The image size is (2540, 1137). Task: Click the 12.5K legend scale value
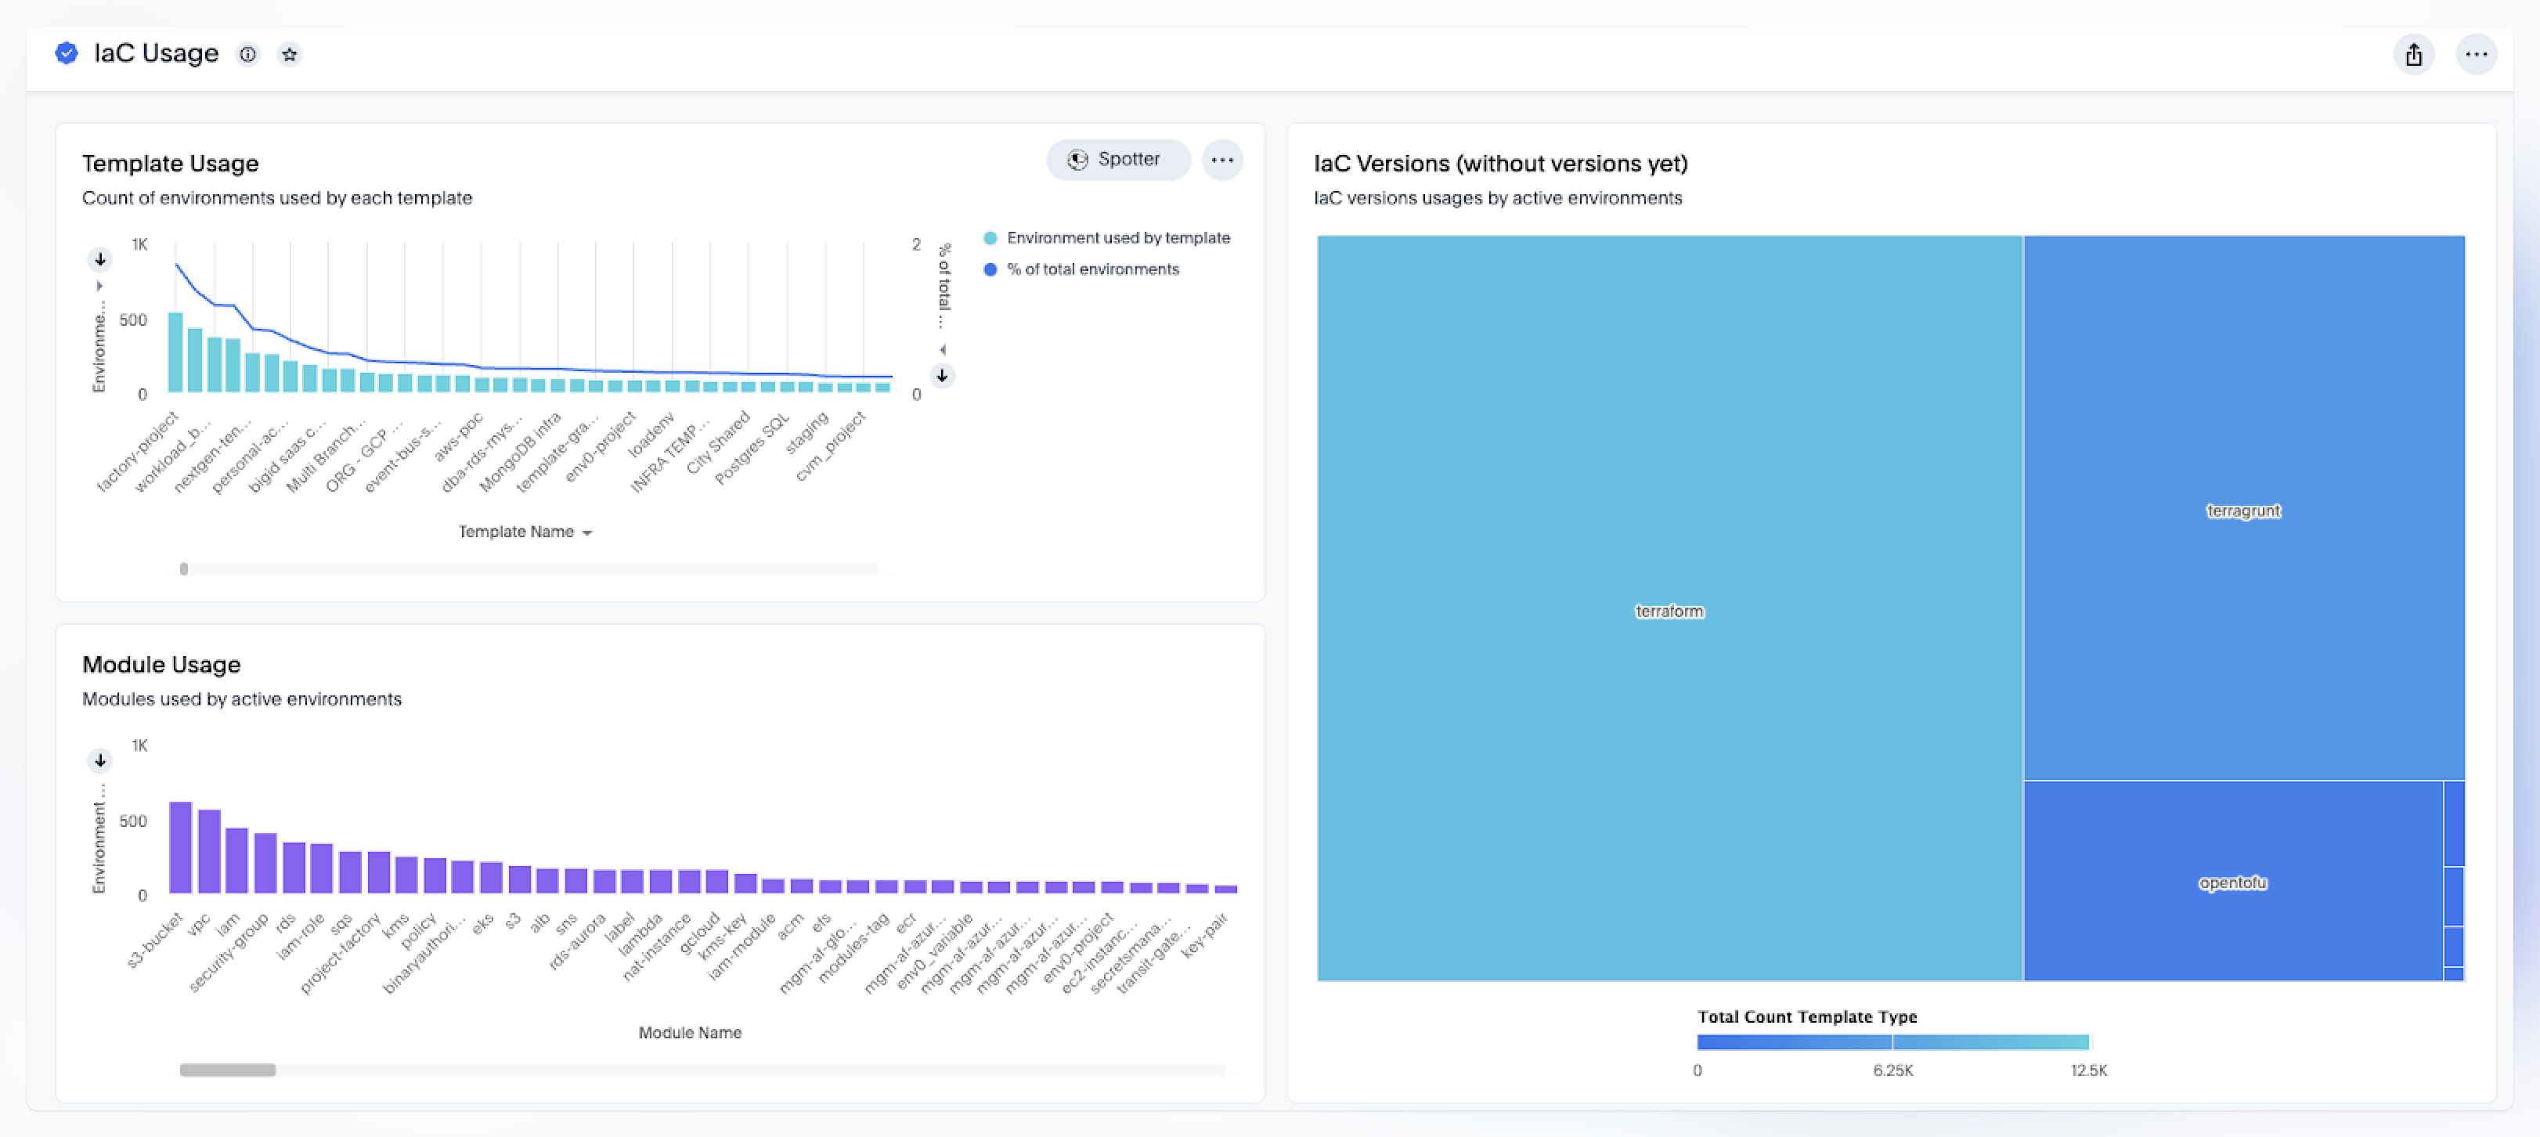[2088, 1070]
